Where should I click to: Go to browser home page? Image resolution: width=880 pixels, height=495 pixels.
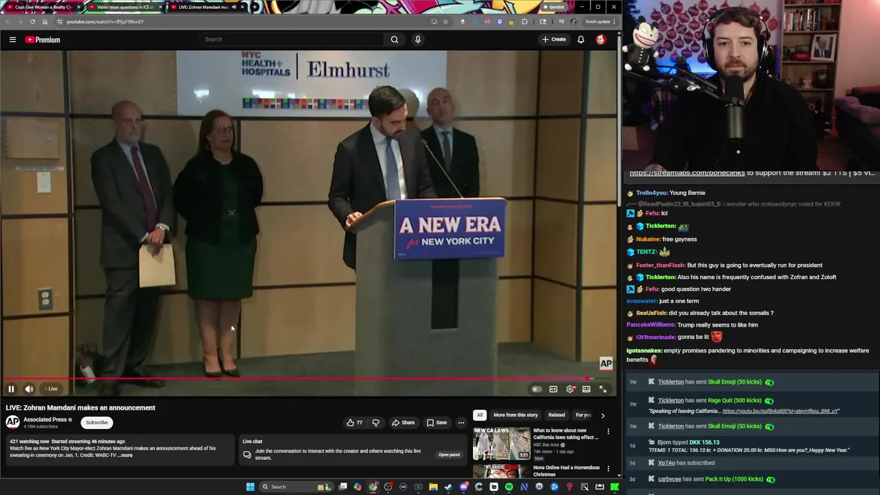coord(45,21)
